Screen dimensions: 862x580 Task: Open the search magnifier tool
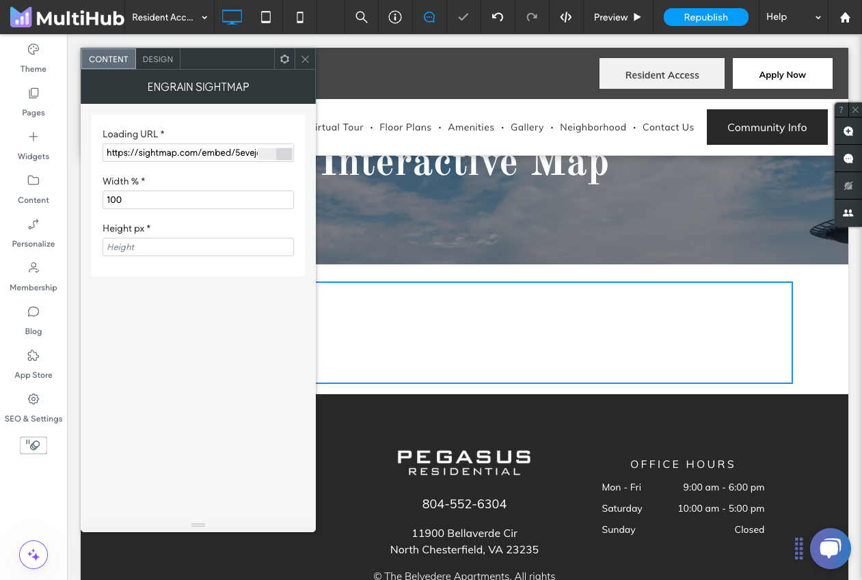coord(362,17)
